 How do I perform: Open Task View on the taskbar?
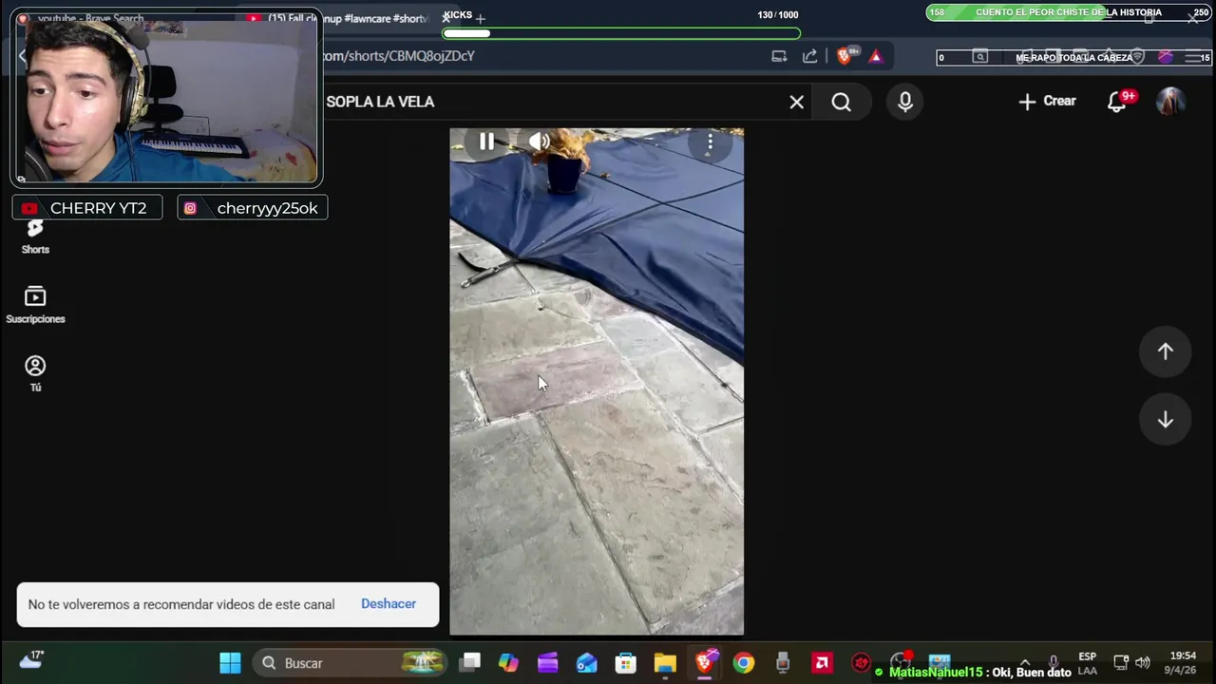pos(470,663)
